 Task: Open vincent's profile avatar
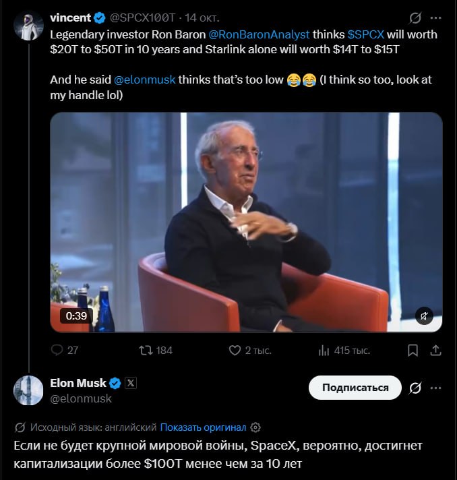pos(28,26)
